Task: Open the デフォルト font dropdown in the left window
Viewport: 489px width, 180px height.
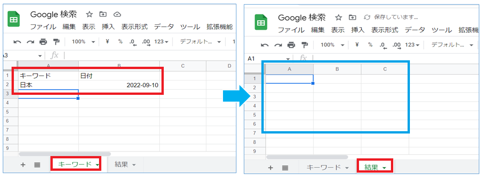Action: 200,41
